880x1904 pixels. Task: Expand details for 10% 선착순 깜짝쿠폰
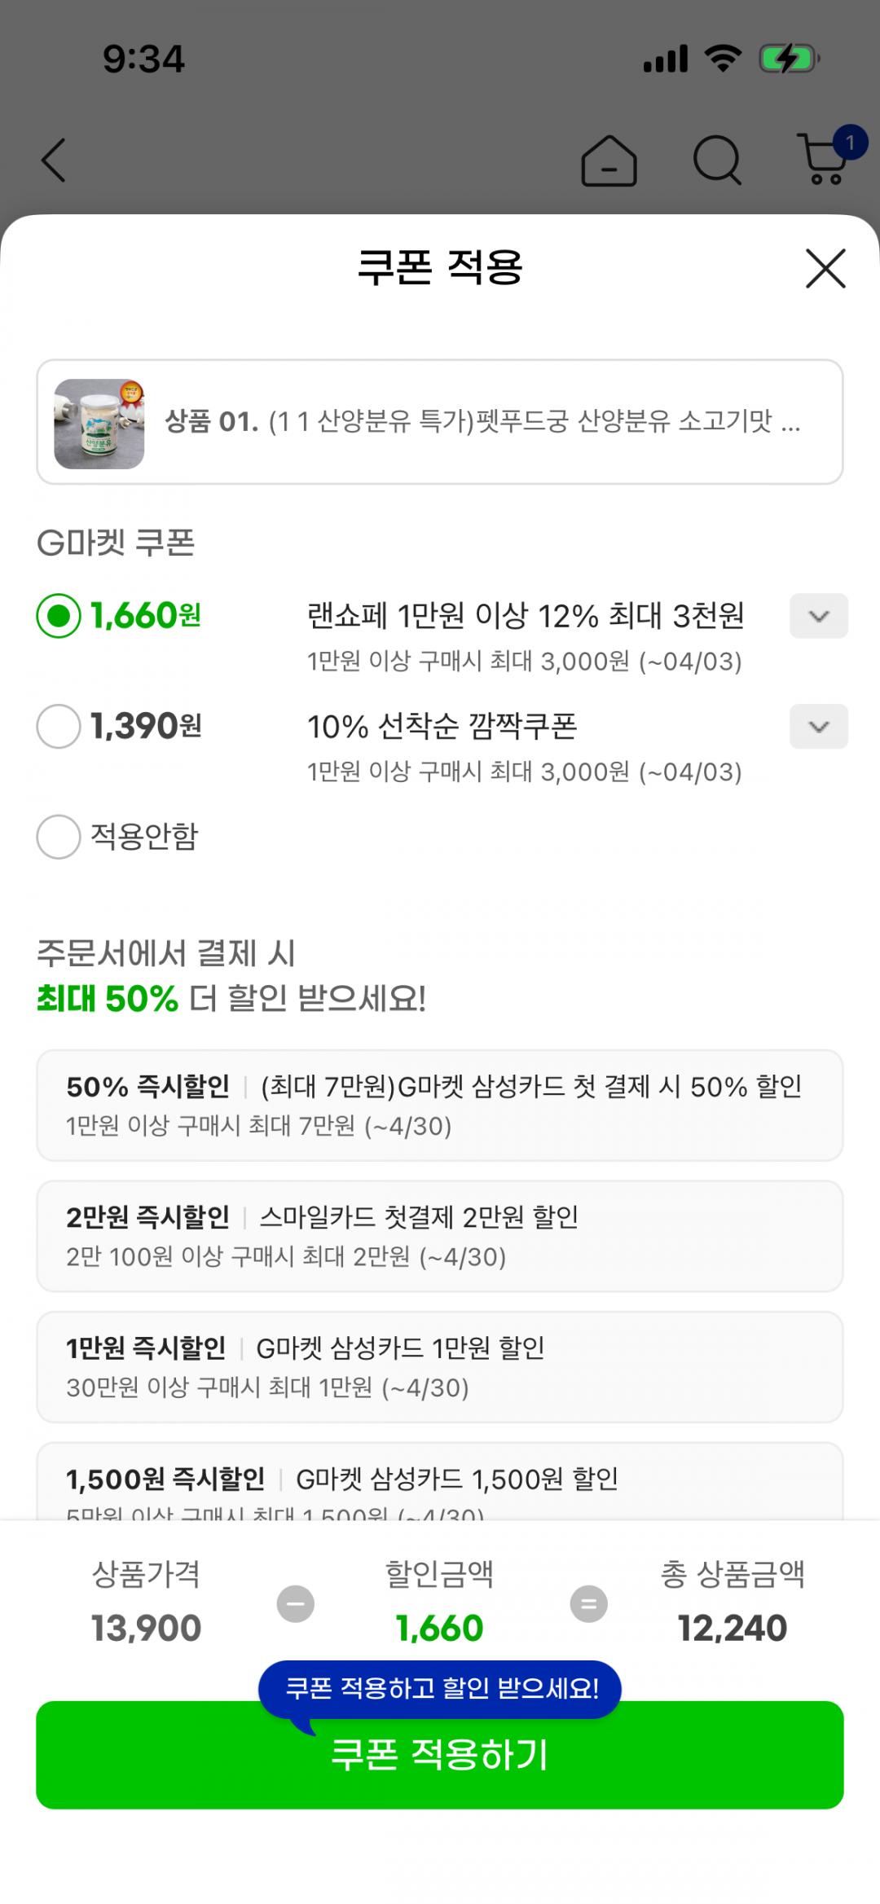click(x=818, y=727)
